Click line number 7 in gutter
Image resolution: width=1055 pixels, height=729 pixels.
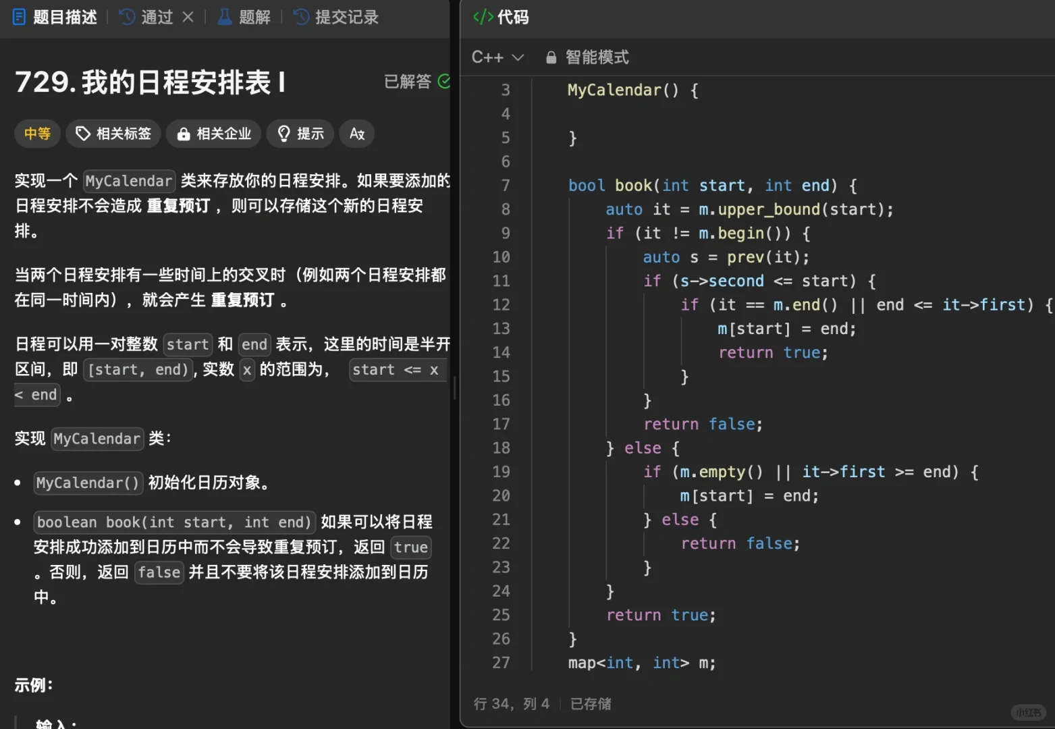(x=506, y=186)
